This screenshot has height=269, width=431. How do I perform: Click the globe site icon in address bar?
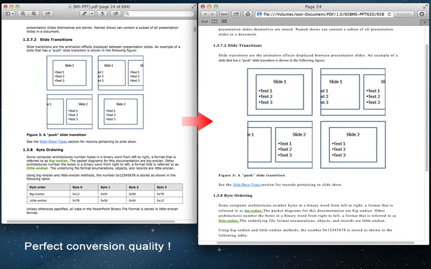pos(259,14)
